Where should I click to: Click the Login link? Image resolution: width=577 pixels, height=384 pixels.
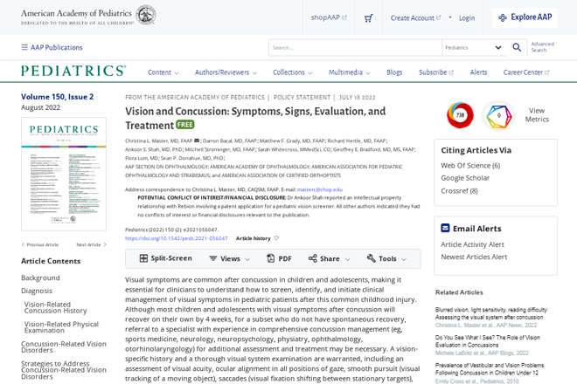(x=467, y=18)
